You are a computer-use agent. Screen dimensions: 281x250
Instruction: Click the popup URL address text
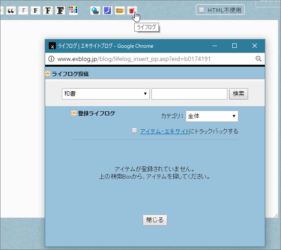point(134,59)
